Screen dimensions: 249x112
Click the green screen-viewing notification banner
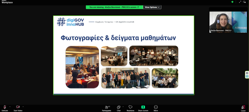[114, 7]
